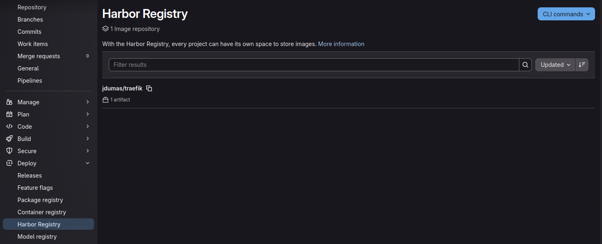Click the search magnifier icon button
Image resolution: width=602 pixels, height=244 pixels.
(x=525, y=65)
